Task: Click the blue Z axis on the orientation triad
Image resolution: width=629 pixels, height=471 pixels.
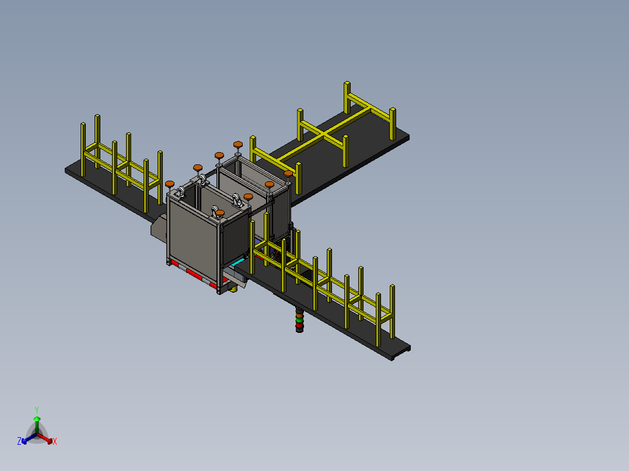Action: [x=29, y=439]
